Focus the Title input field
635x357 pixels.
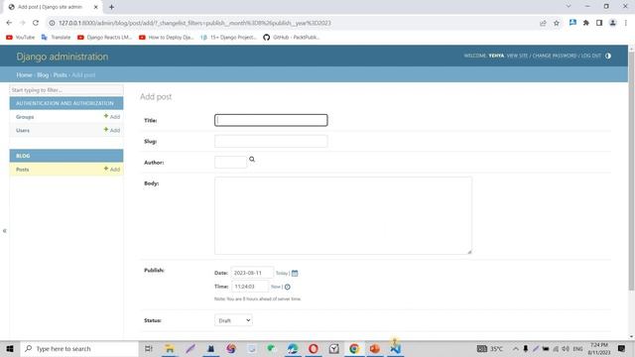[271, 120]
